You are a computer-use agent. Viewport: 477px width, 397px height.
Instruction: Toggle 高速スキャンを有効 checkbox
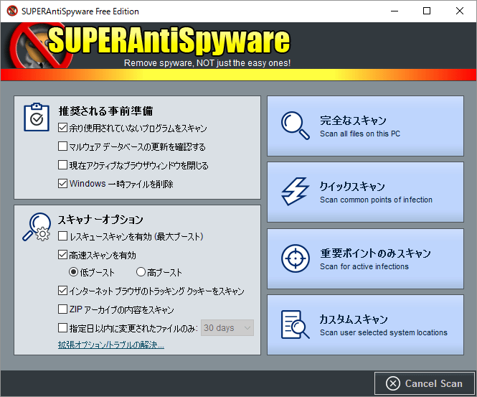point(62,255)
